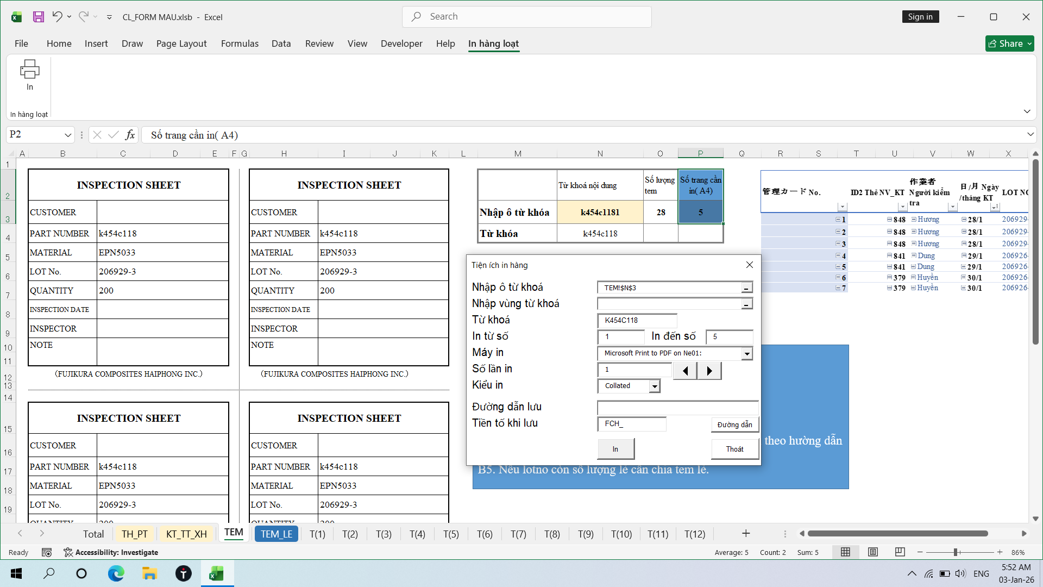This screenshot has height=587, width=1043.
Task: Click the Thoát button in dialog
Action: pyautogui.click(x=734, y=449)
